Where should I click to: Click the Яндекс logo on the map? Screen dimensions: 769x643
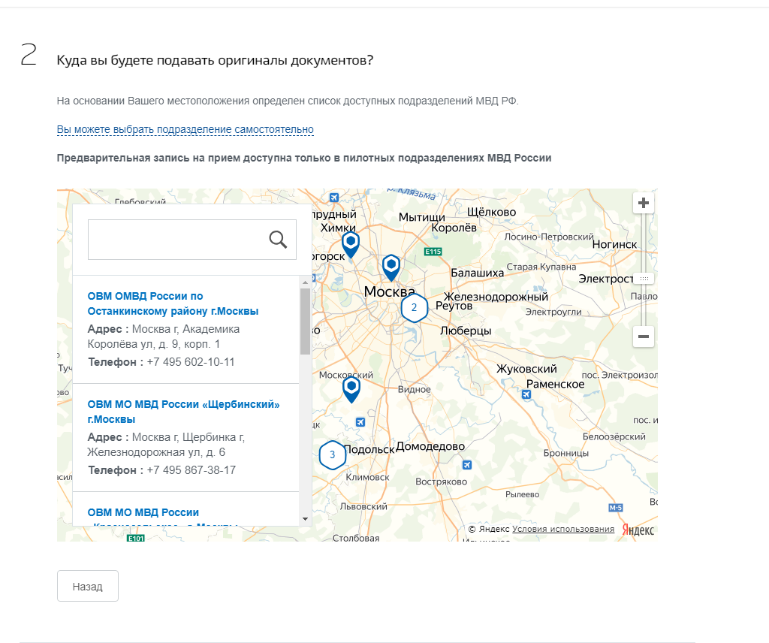point(638,530)
